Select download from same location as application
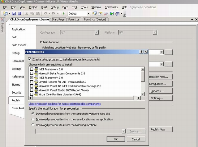The image size is (198, 147). coord(33,119)
